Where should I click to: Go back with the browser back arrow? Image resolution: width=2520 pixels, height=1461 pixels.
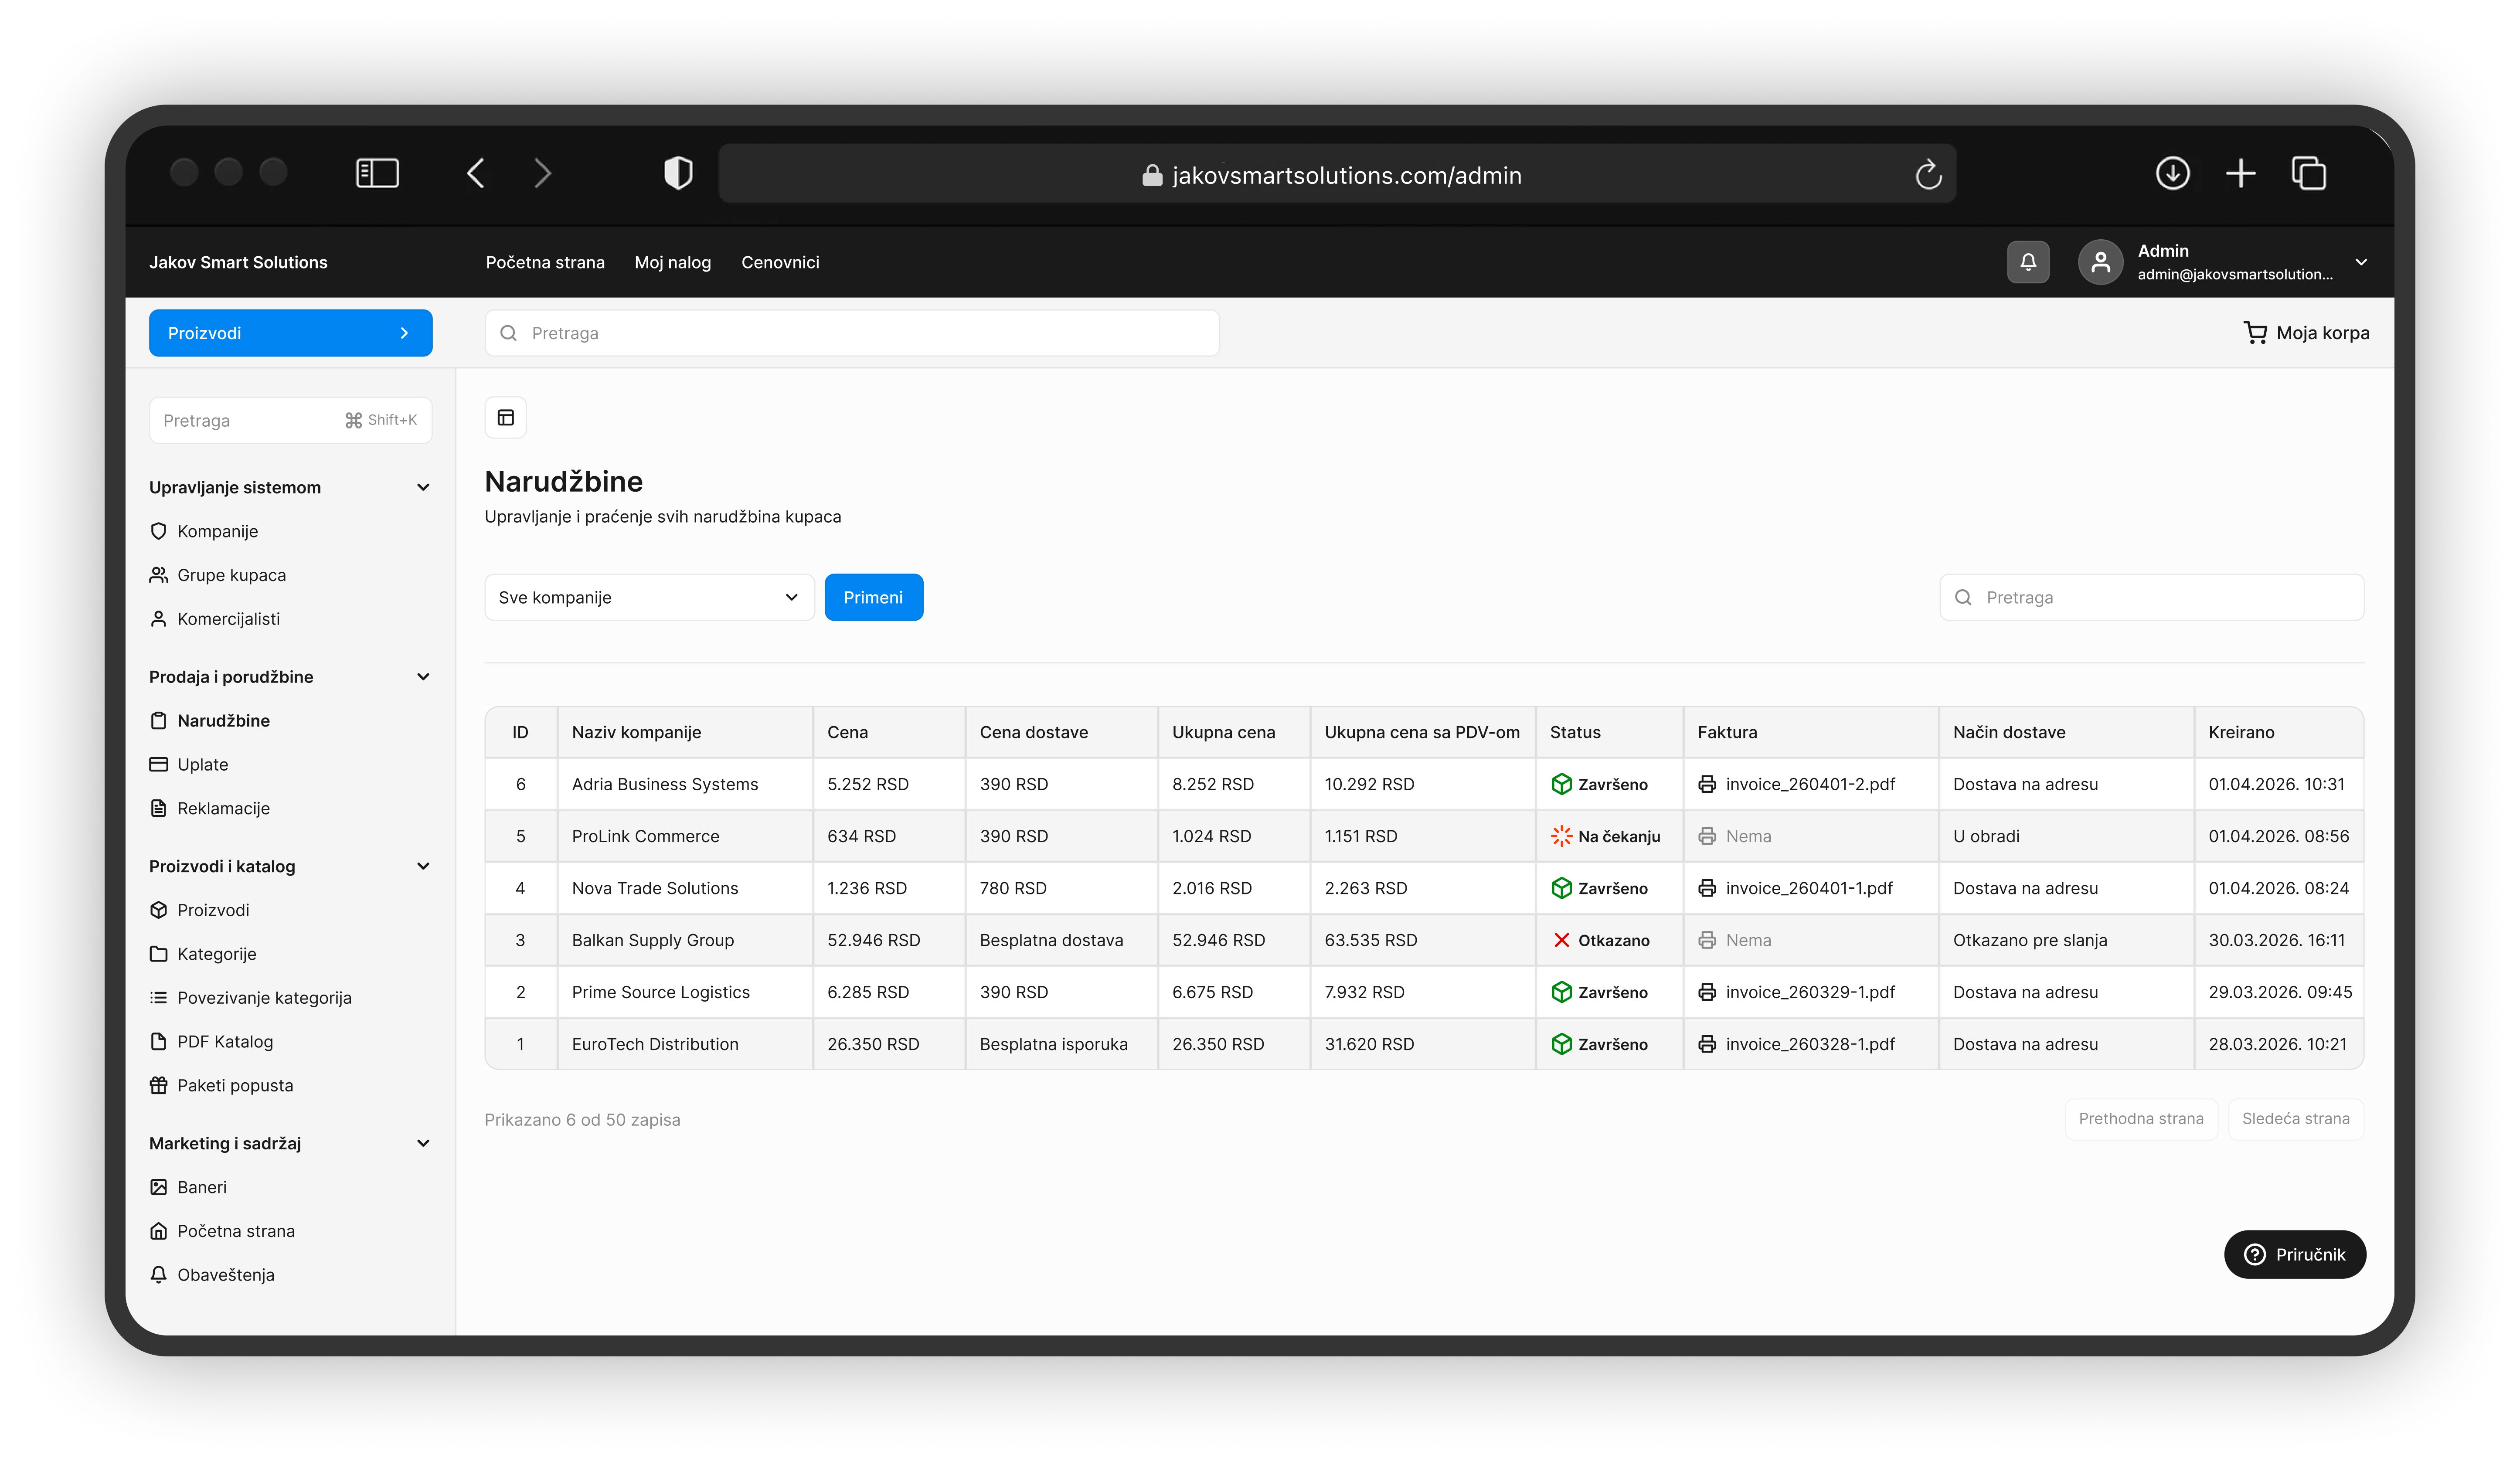(476, 173)
